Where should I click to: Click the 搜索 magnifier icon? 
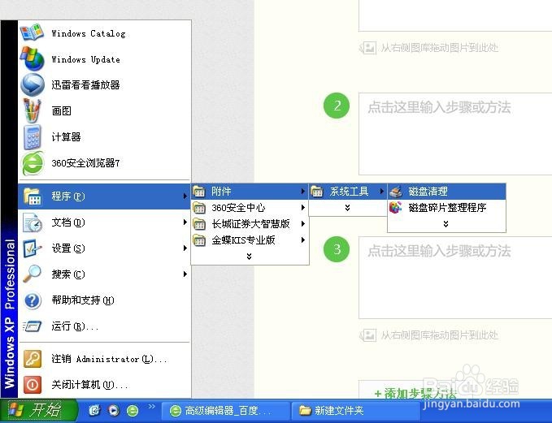[x=32, y=274]
